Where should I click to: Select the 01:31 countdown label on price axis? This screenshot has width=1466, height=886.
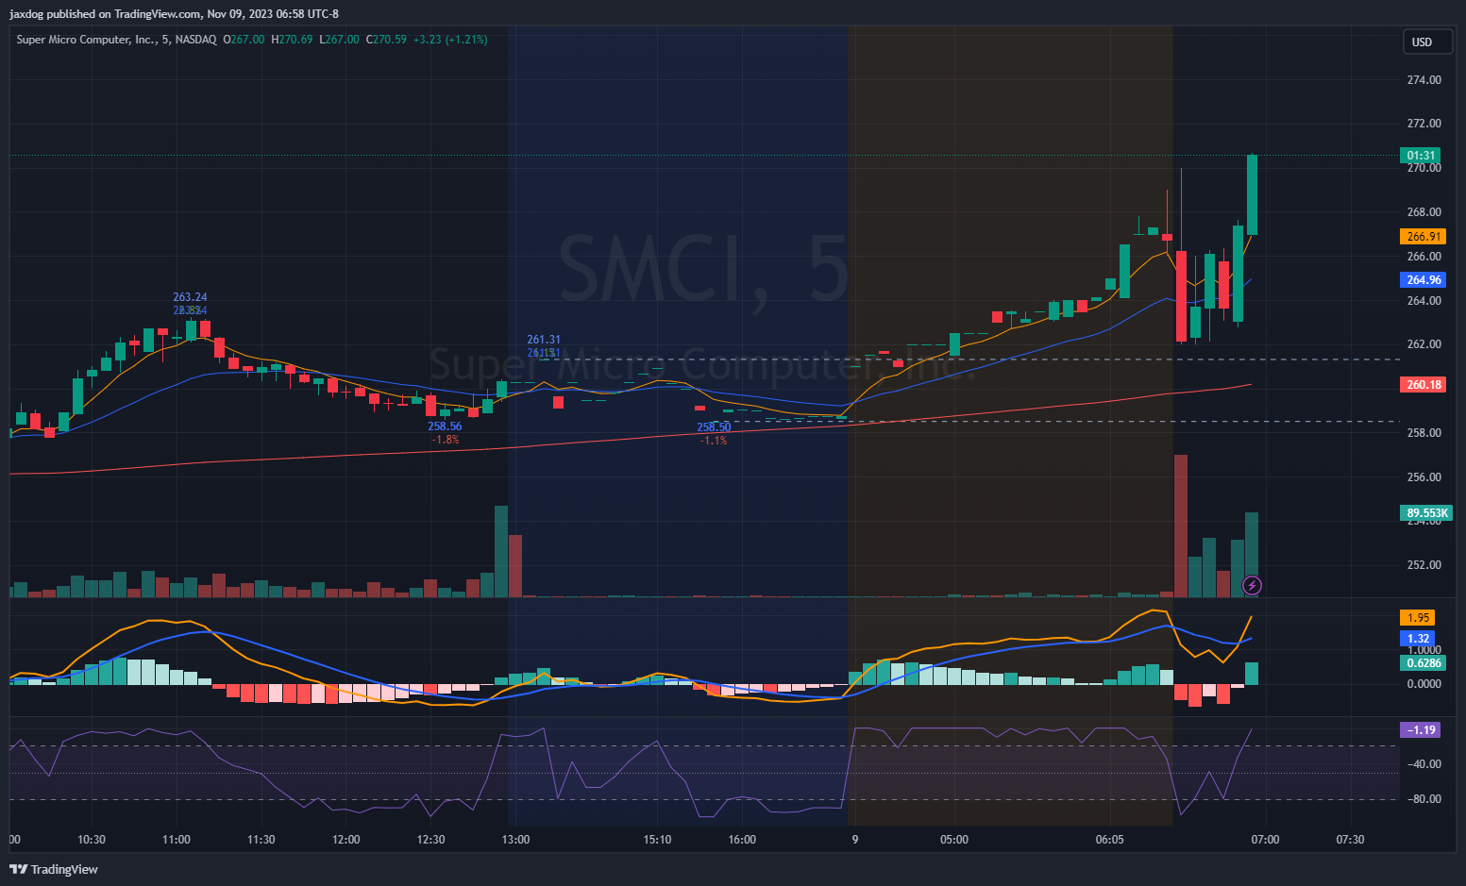(x=1421, y=156)
